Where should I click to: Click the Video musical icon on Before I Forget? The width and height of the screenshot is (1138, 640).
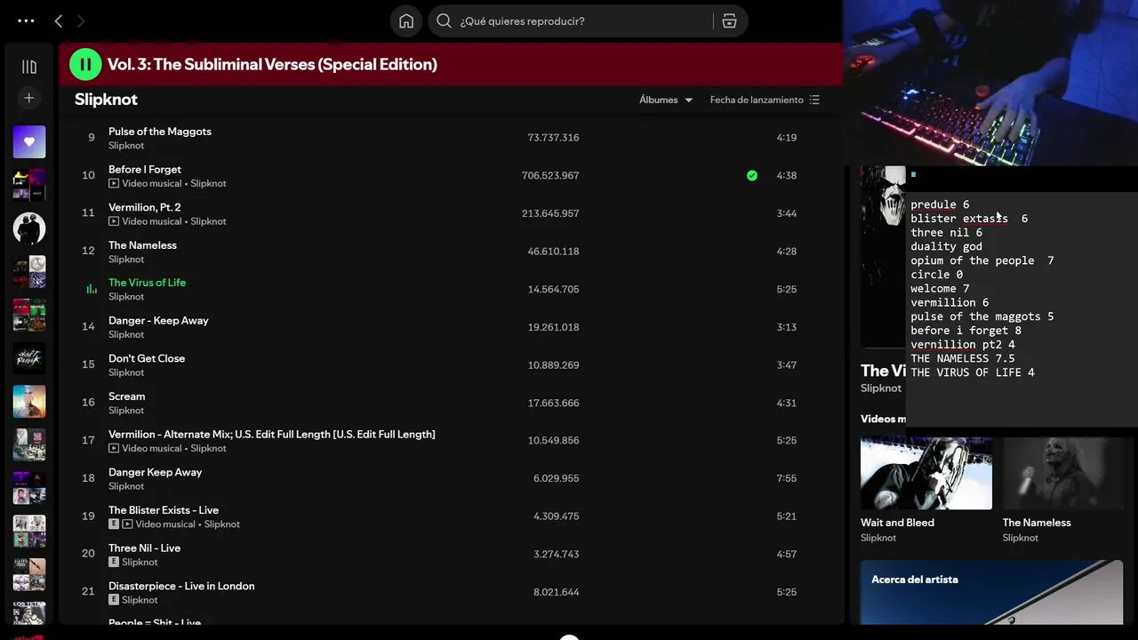(x=114, y=183)
